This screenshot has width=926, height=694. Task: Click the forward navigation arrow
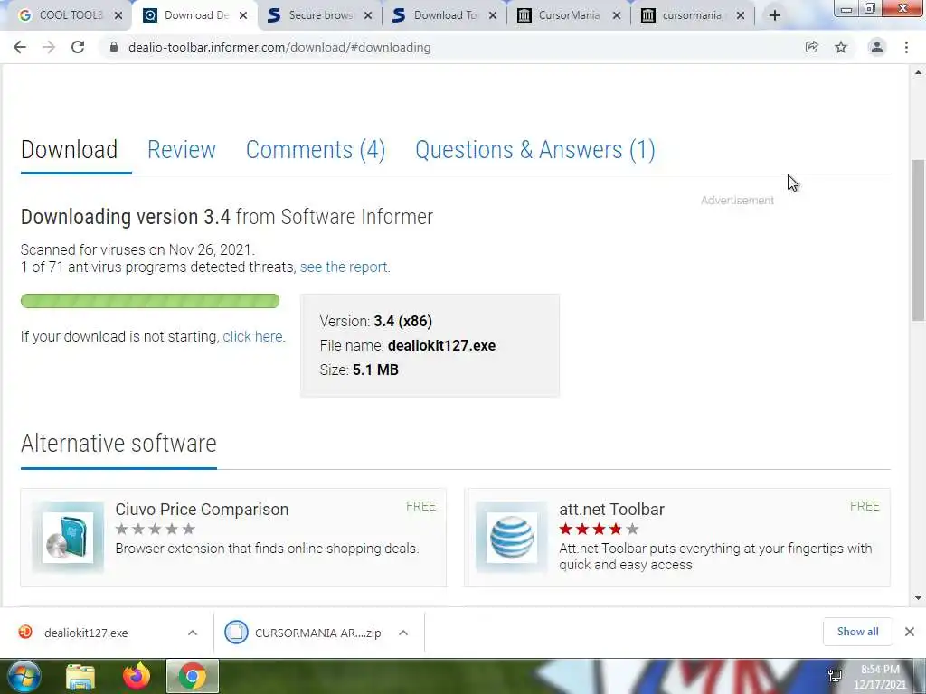(x=49, y=47)
